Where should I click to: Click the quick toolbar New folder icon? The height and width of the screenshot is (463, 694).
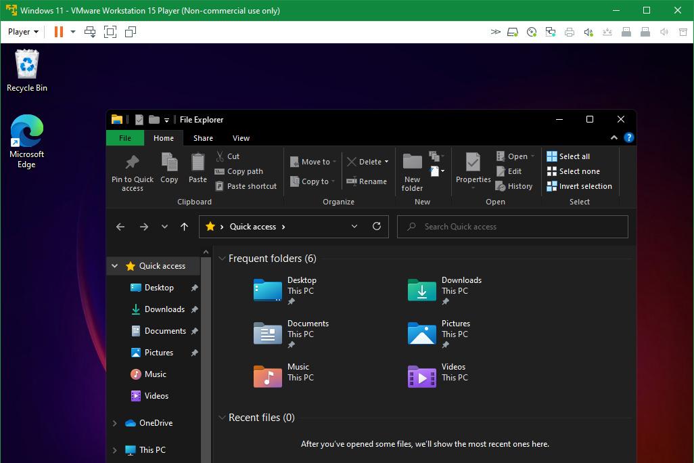coord(154,120)
